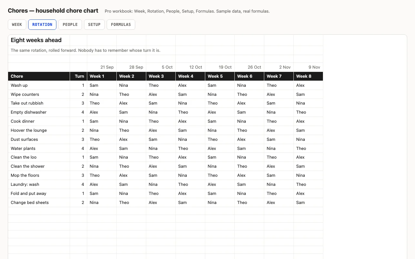Click the 'Water plants' chore cell
This screenshot has height=259, width=415.
(39, 149)
